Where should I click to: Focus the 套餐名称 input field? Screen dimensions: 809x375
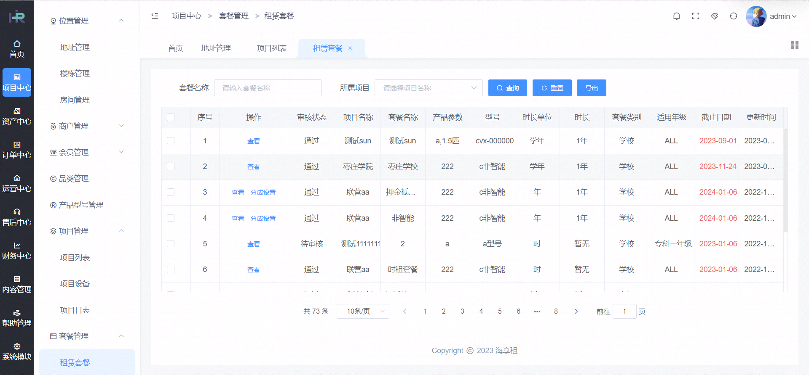coord(268,88)
